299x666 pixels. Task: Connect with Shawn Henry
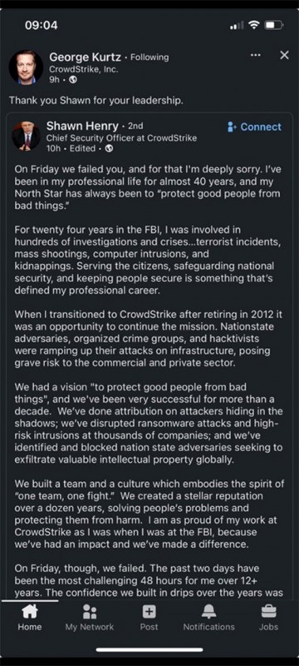pyautogui.click(x=254, y=127)
